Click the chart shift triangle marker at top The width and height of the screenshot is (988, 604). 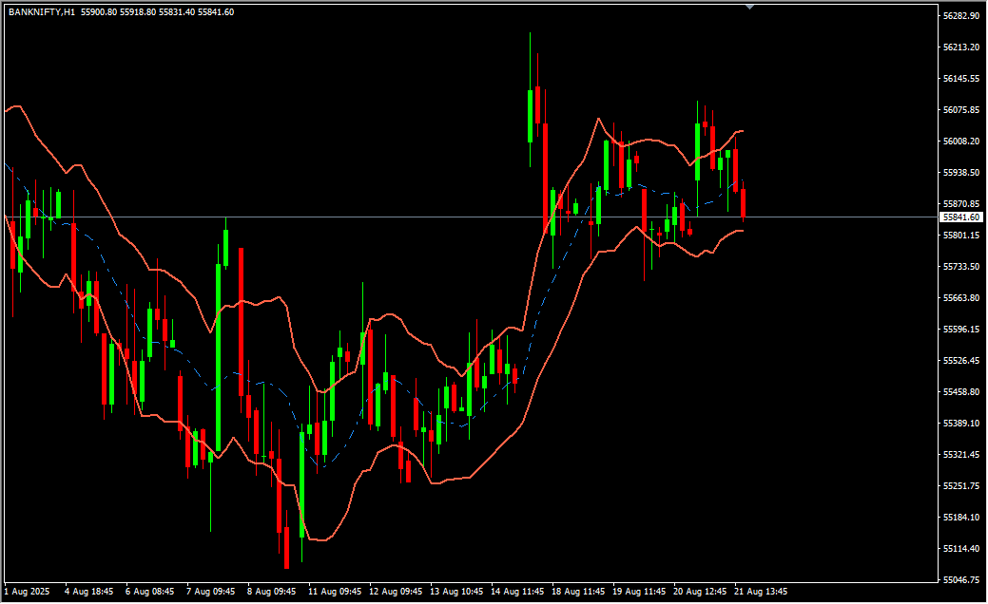[x=750, y=7]
